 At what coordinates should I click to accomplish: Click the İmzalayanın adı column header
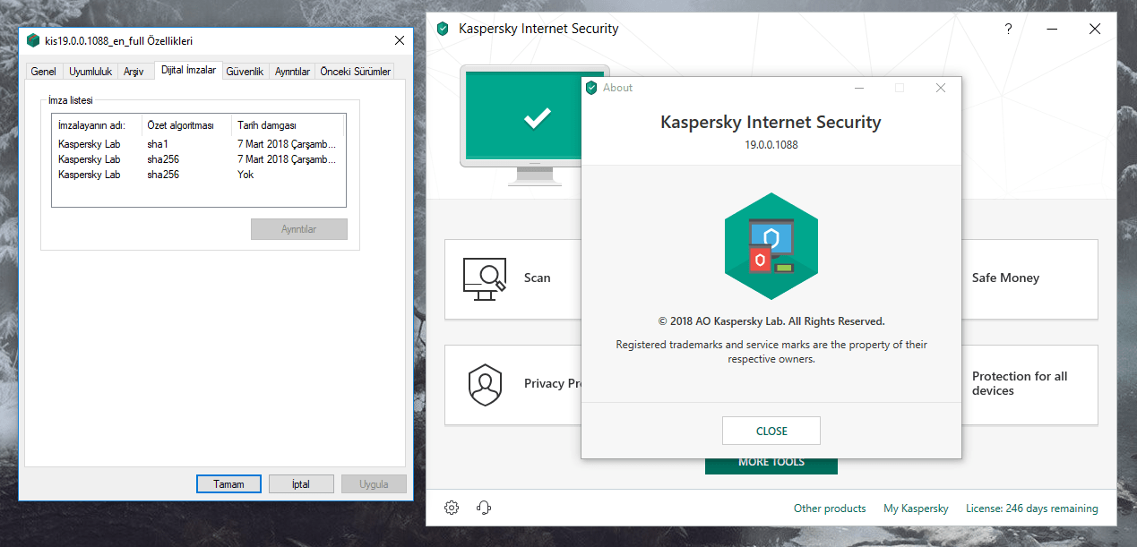click(97, 125)
